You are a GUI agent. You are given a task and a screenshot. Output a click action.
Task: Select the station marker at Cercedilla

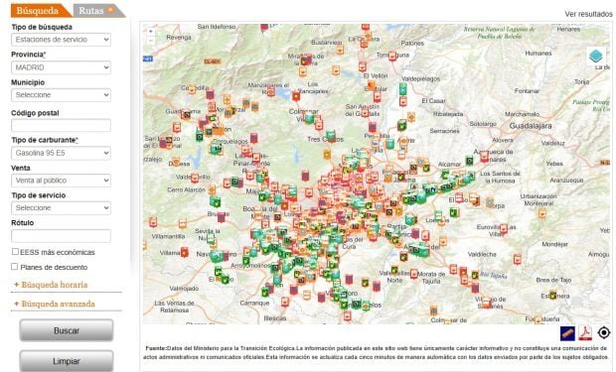[192, 89]
